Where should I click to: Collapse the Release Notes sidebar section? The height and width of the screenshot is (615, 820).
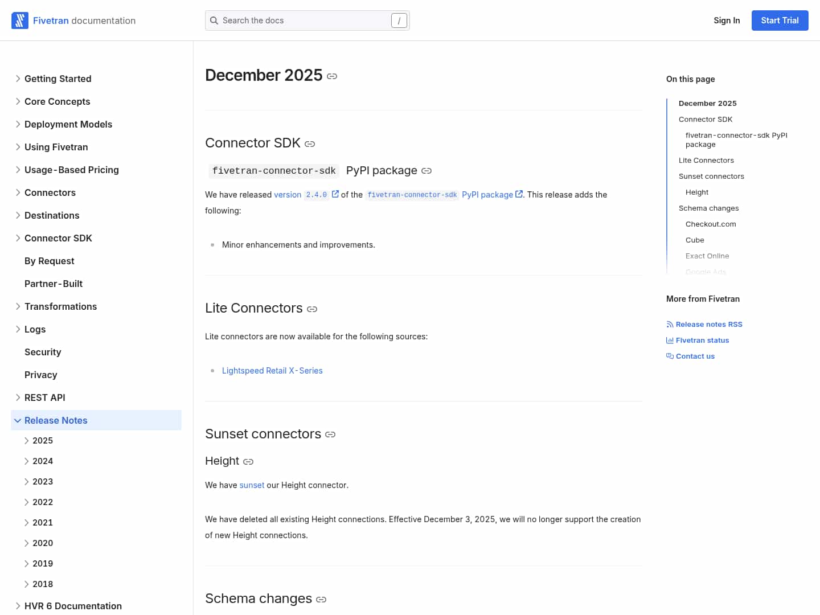pyautogui.click(x=18, y=420)
